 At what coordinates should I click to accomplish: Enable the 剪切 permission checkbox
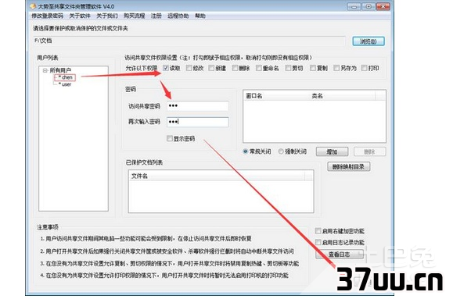coord(288,68)
